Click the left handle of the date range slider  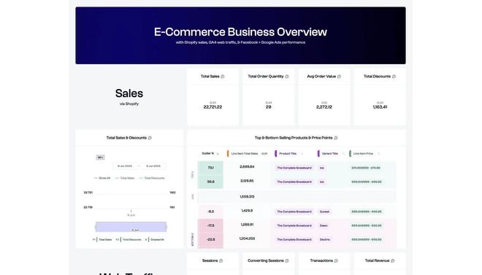(96, 227)
